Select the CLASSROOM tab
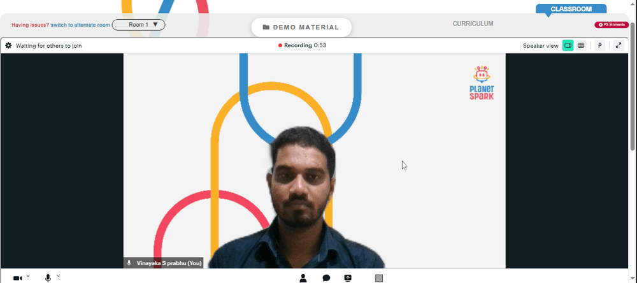The image size is (637, 283). pyautogui.click(x=571, y=9)
